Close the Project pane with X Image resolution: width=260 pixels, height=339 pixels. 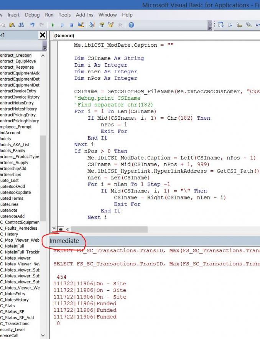[43, 35]
